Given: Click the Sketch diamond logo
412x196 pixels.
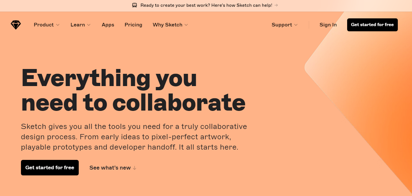Looking at the screenshot, I should [15, 25].
